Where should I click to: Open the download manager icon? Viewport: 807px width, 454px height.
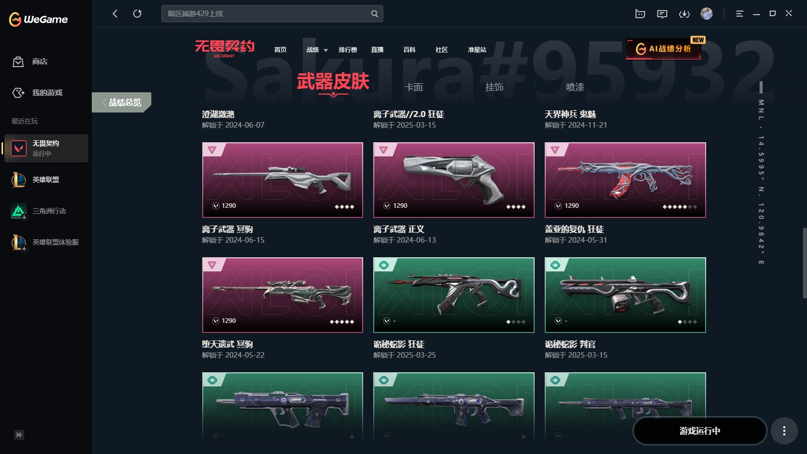(x=684, y=14)
